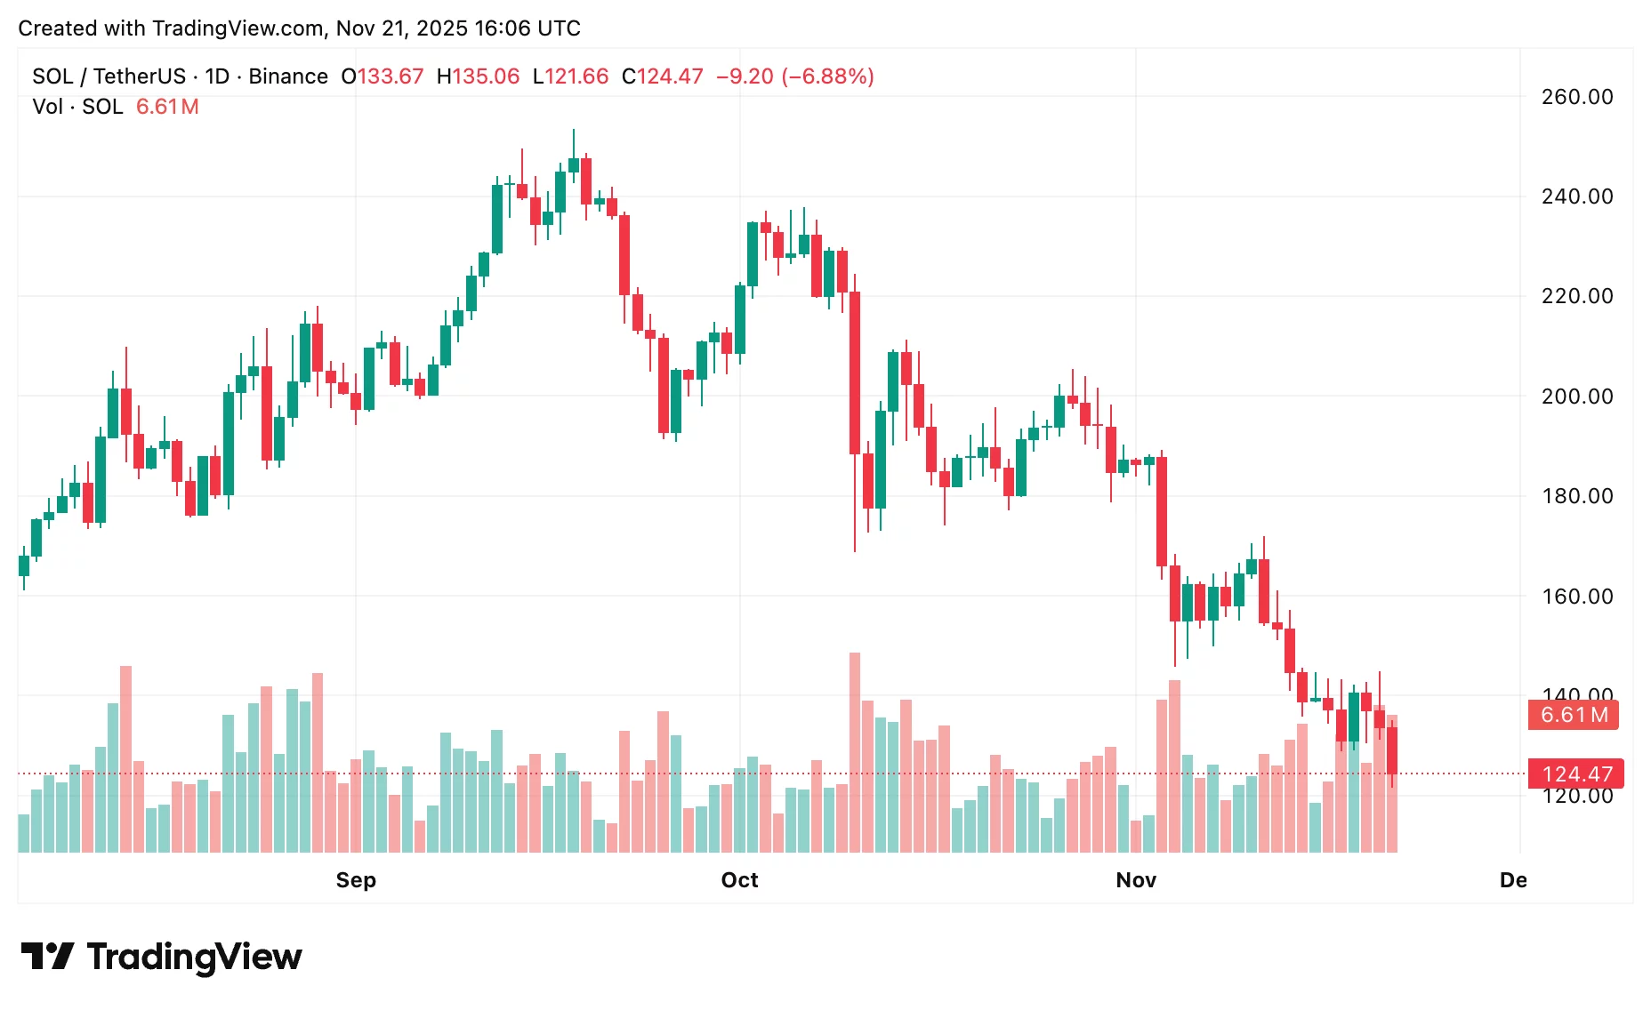Click the 160.00 price axis label

click(x=1576, y=597)
